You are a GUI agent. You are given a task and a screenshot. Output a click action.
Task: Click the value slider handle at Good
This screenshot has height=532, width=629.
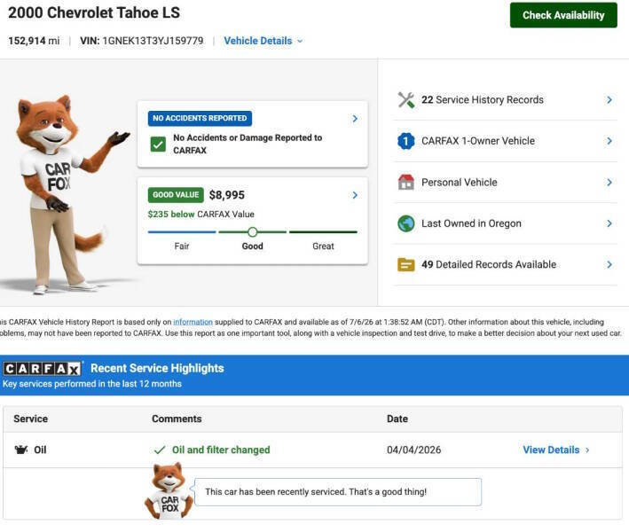(252, 231)
